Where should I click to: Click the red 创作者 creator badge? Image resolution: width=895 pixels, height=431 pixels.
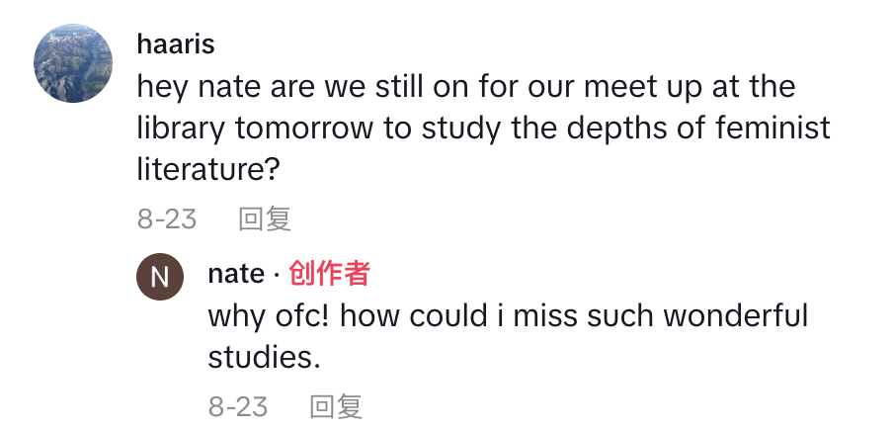pos(329,274)
